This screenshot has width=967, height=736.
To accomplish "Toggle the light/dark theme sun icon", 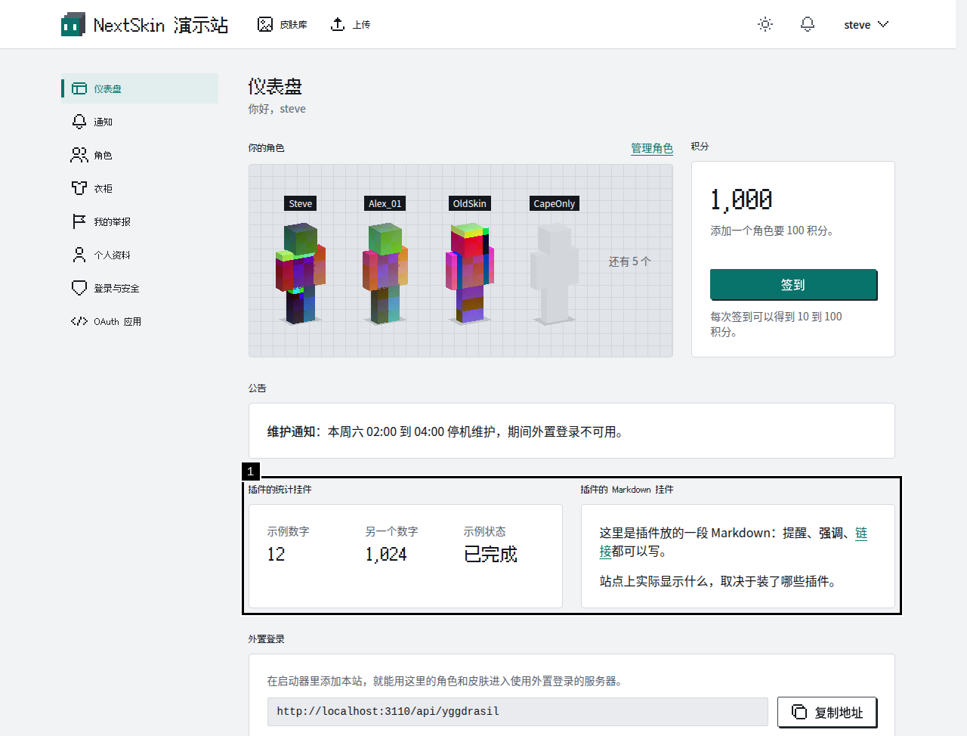I will (765, 24).
